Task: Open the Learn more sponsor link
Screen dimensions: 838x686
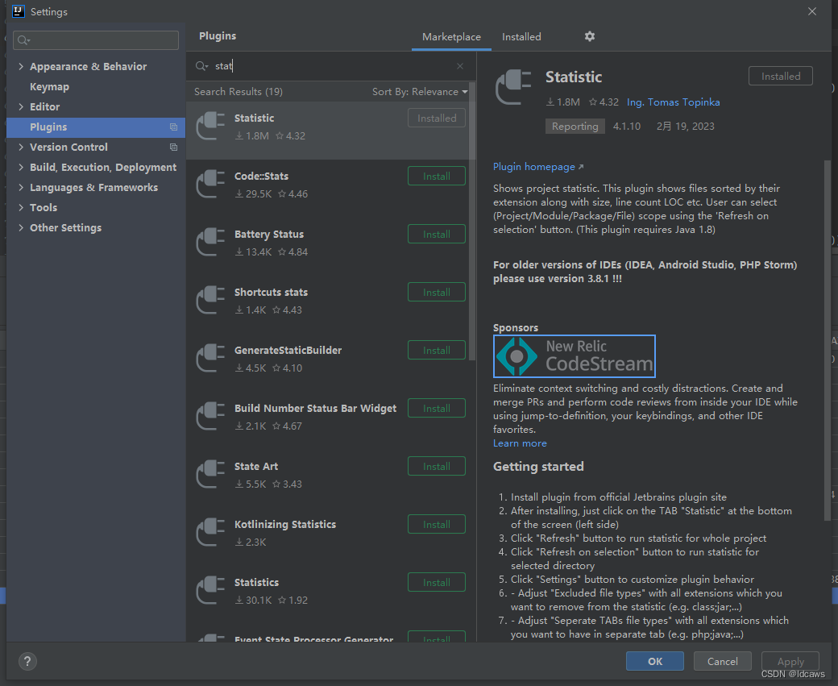Action: (x=520, y=443)
